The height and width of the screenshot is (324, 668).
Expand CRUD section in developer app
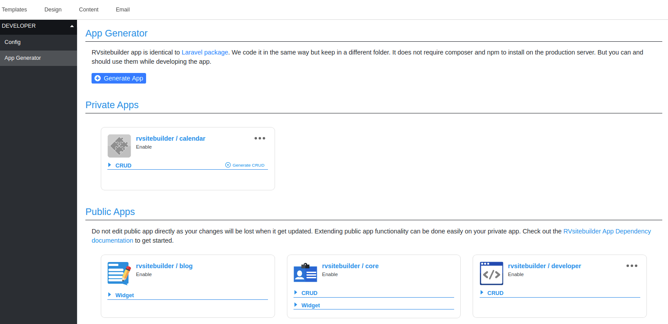pyautogui.click(x=482, y=293)
